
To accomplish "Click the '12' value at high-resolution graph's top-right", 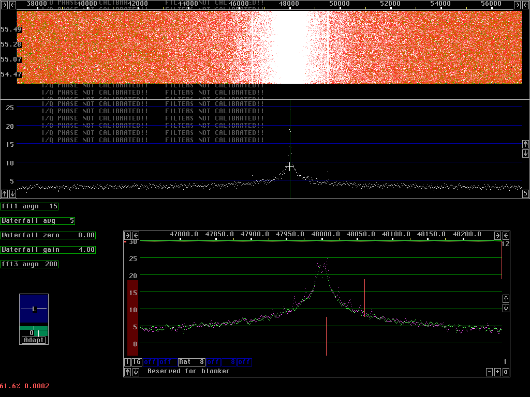I will tap(506, 244).
